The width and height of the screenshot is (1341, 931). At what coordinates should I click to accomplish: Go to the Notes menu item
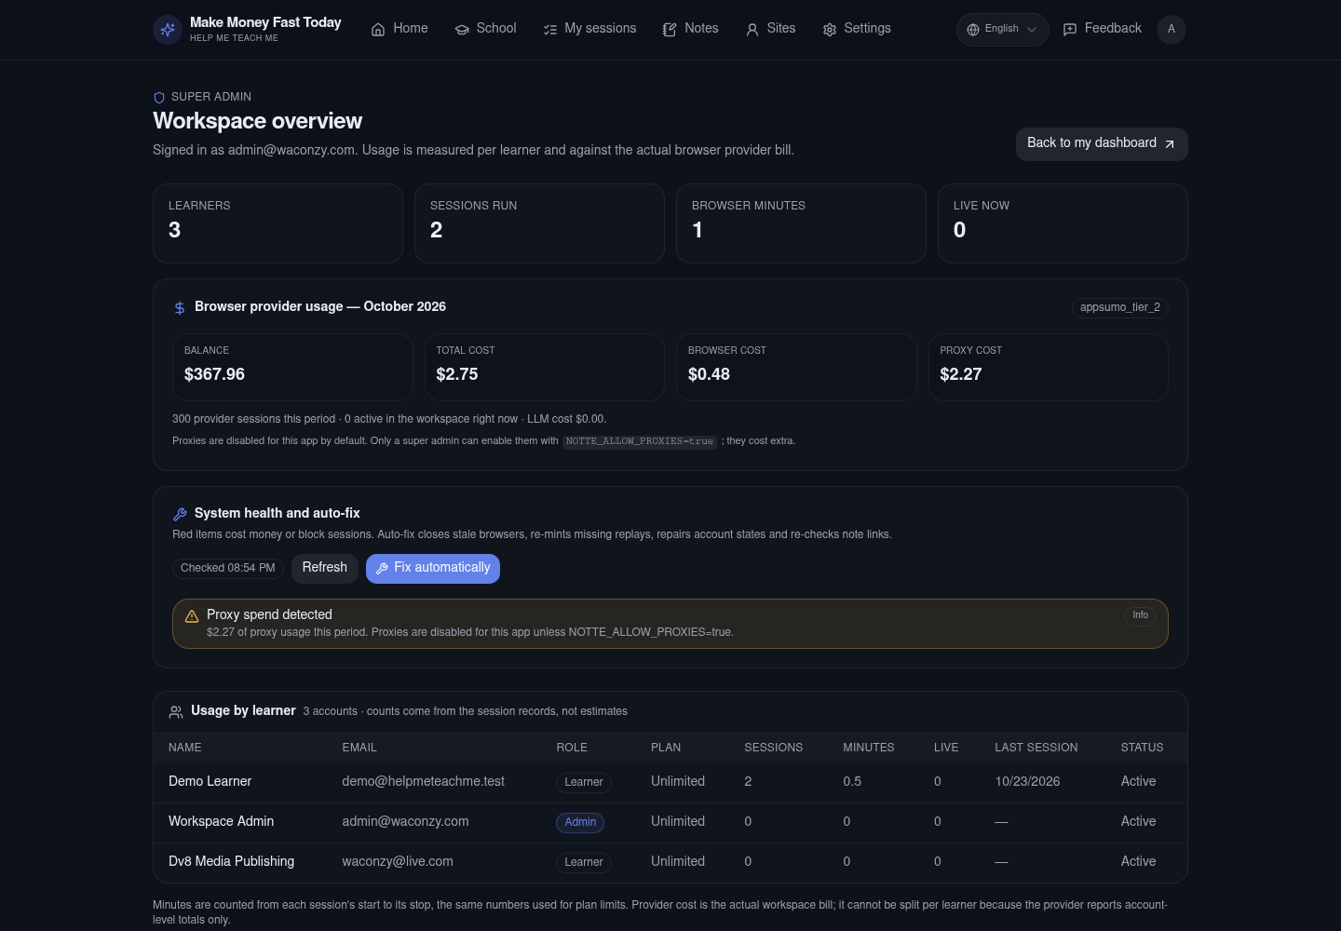pyautogui.click(x=690, y=29)
